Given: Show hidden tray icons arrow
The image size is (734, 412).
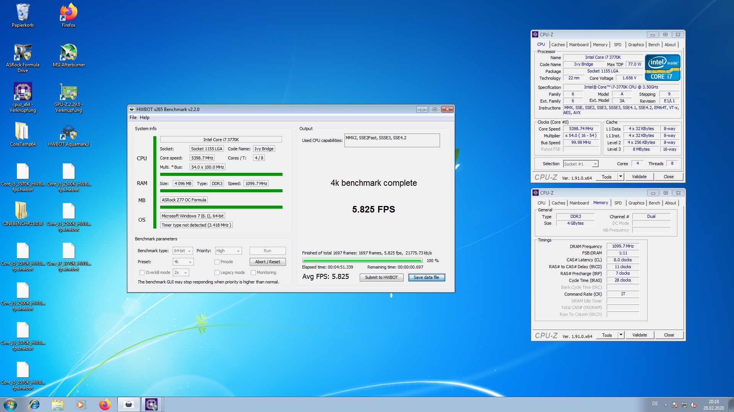Looking at the screenshot, I should (666, 405).
